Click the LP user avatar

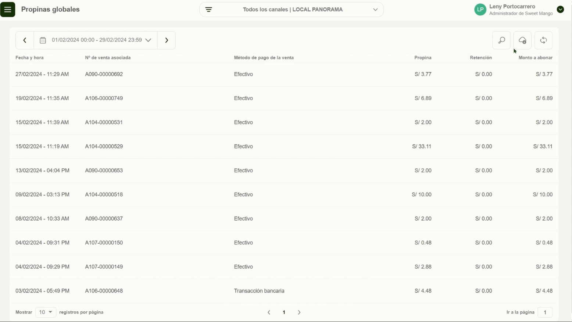pyautogui.click(x=480, y=10)
